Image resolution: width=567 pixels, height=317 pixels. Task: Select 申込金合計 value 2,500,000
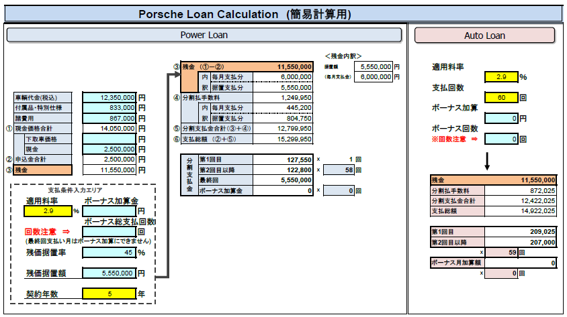(x=110, y=160)
